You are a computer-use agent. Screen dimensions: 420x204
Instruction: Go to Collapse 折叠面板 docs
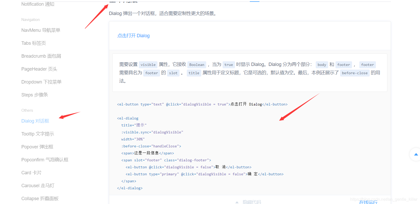(40, 199)
